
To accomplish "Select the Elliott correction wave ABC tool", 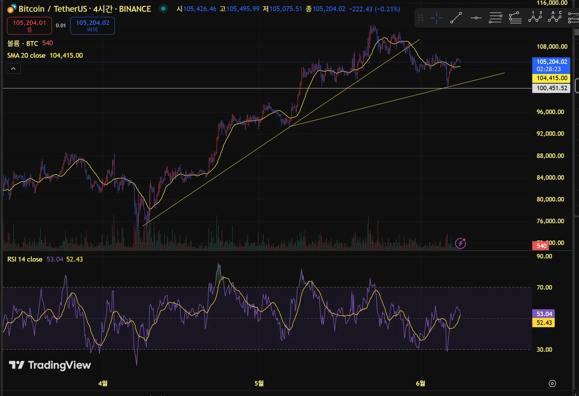I will tap(555, 18).
